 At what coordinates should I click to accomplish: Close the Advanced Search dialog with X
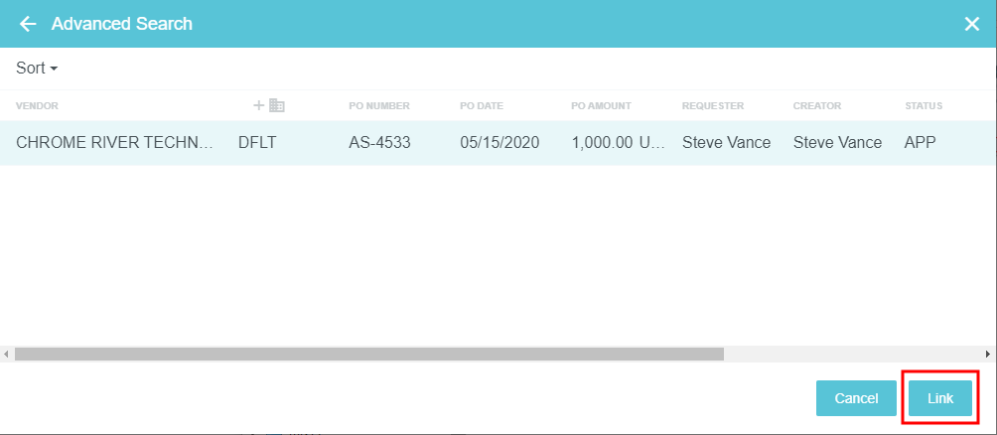pyautogui.click(x=972, y=24)
